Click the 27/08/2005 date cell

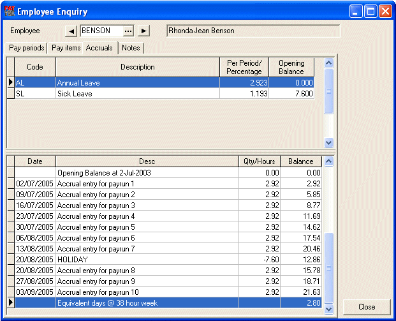(35, 281)
